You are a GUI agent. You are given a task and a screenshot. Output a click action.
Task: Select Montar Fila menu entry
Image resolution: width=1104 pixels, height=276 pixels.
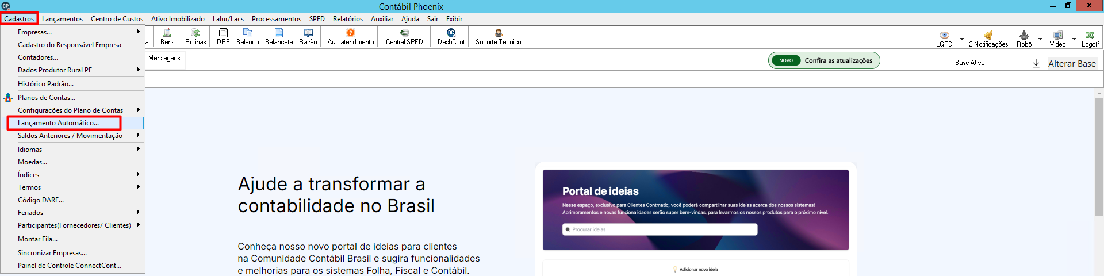click(73, 239)
